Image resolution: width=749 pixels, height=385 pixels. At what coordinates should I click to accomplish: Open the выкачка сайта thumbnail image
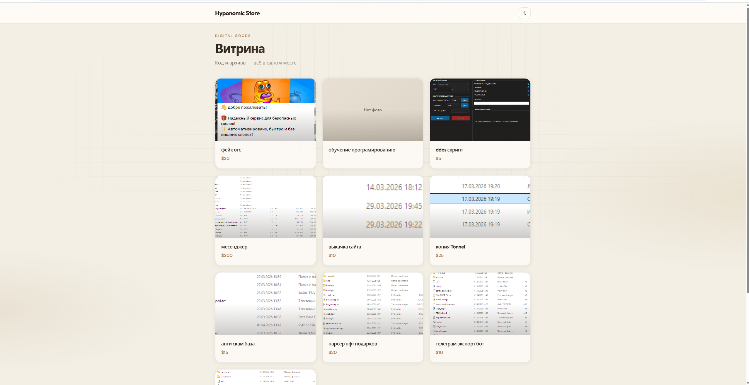click(373, 207)
